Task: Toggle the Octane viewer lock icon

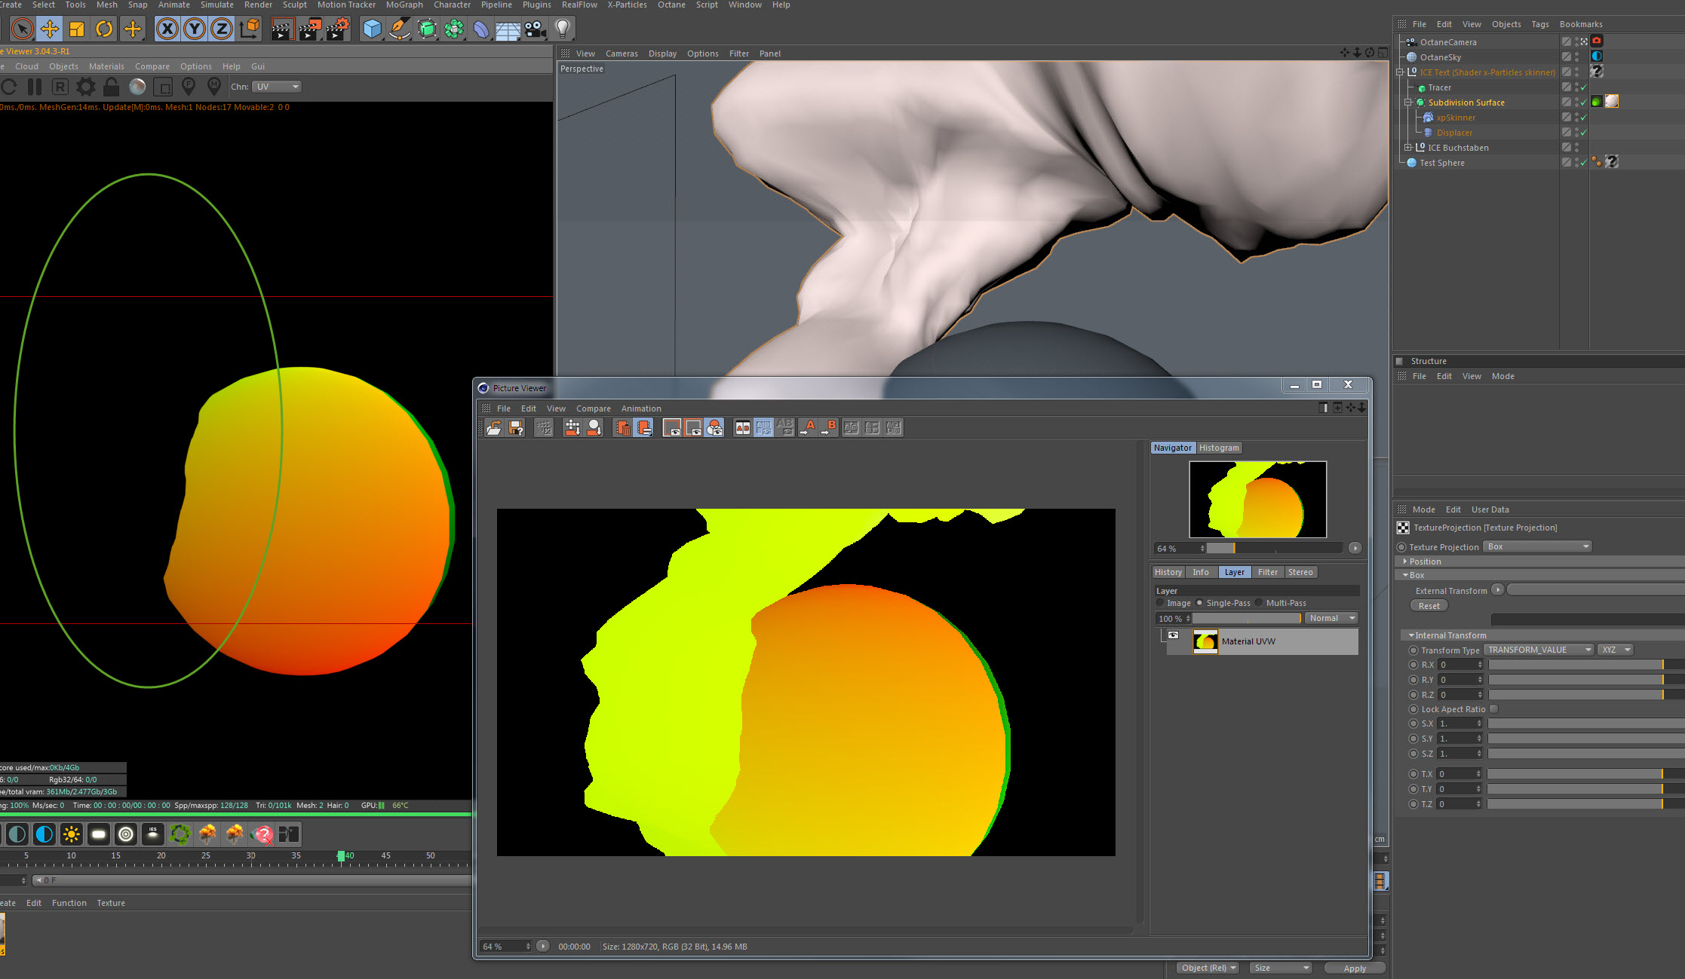Action: [x=111, y=87]
